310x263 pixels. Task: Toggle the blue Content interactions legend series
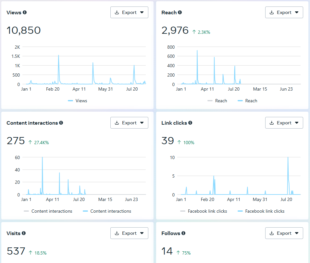pos(107,211)
